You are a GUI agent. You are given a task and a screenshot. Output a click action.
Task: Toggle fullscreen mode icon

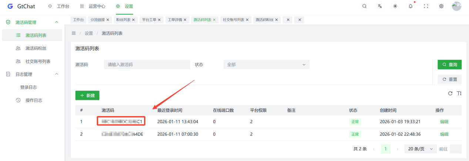click(x=426, y=6)
